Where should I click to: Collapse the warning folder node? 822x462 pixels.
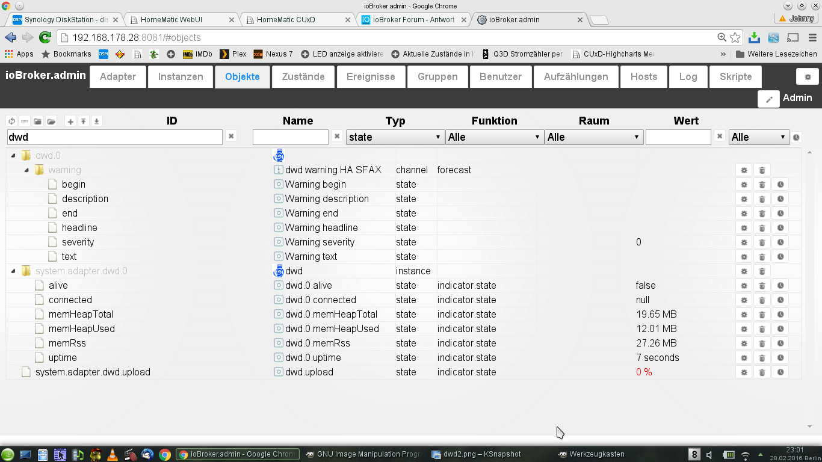(26, 170)
